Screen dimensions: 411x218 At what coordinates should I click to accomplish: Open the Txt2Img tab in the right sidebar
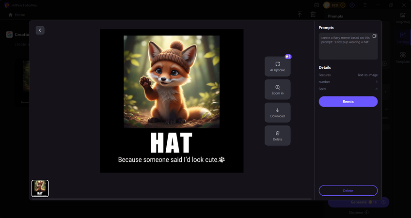(403, 38)
